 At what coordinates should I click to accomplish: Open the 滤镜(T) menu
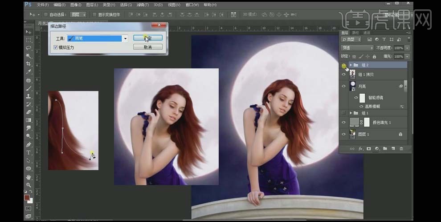click(x=143, y=5)
